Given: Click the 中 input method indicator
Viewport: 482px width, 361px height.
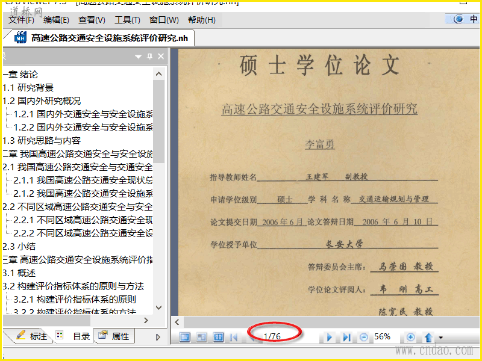Looking at the screenshot, I should (474, 19).
